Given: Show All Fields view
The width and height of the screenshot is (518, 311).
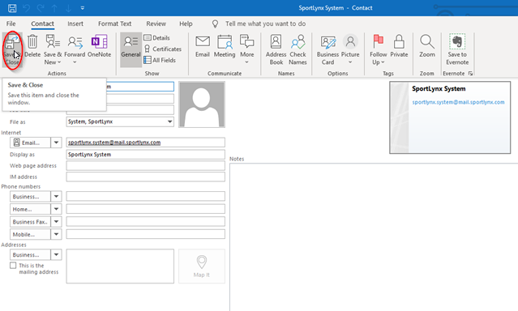Looking at the screenshot, I should click(160, 60).
